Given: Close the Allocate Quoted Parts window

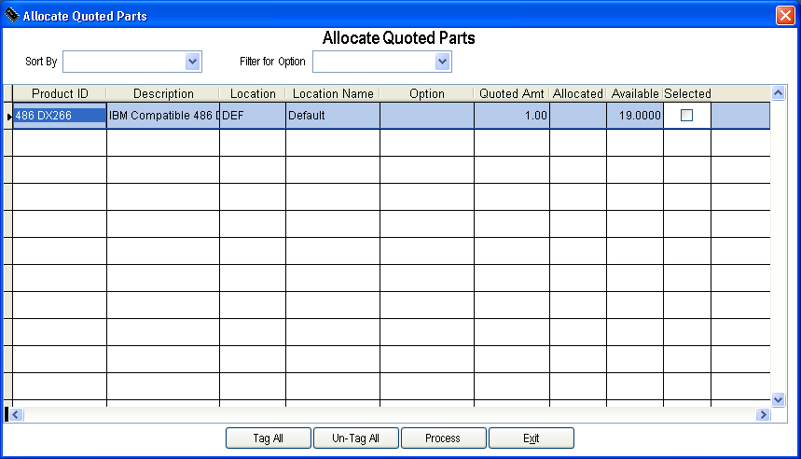Looking at the screenshot, I should pyautogui.click(x=784, y=16).
